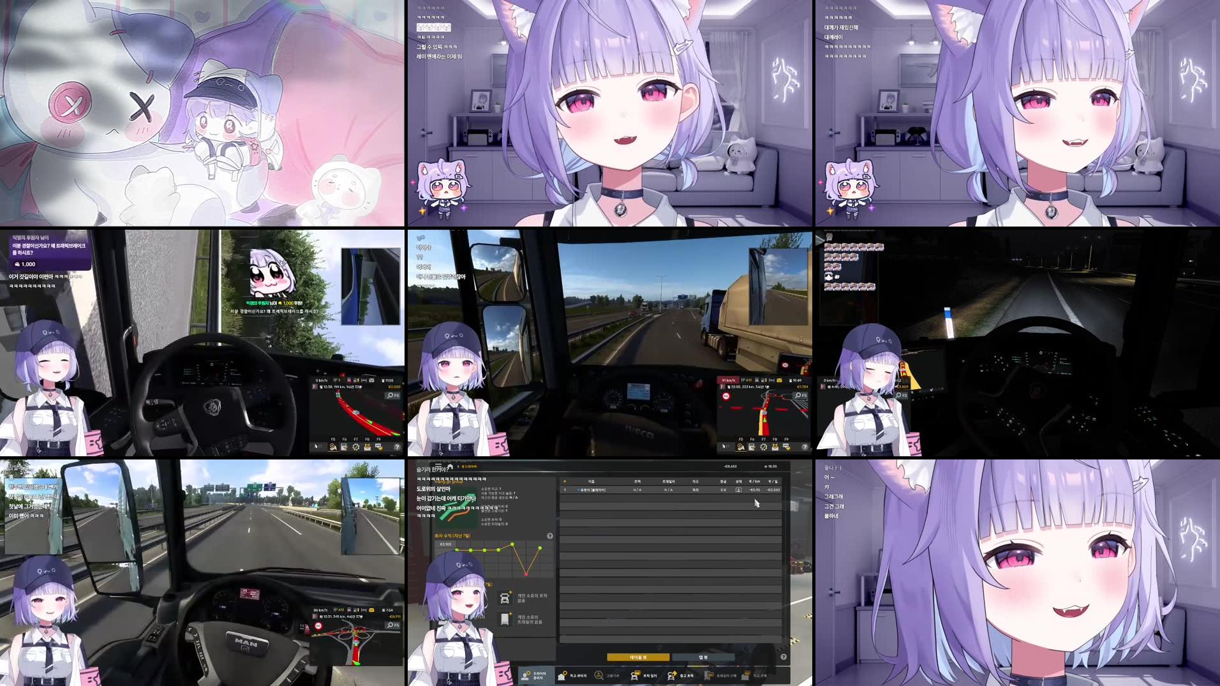Open the job list with the F6 icon

pyautogui.click(x=752, y=447)
